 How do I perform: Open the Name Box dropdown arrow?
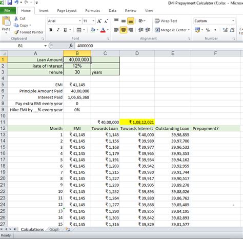46,46
